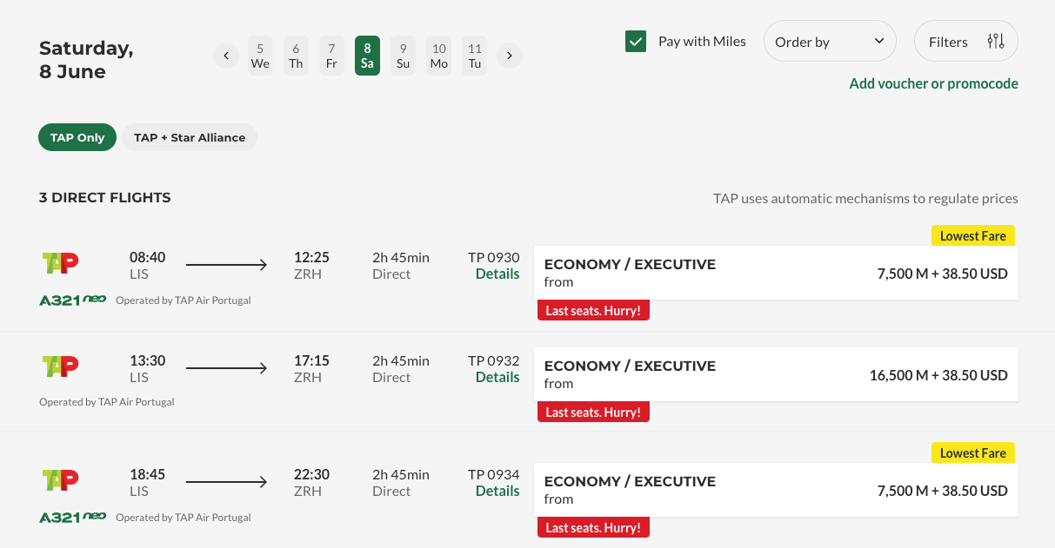This screenshot has width=1055, height=548.
Task: Click the previous-week arrow in date carousel
Action: coord(225,55)
